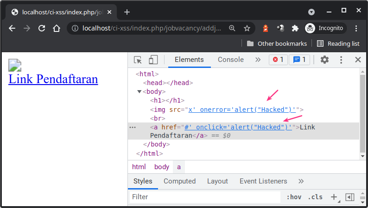Show more DevTools tabs chevron
This screenshot has height=208, width=368.
pyautogui.click(x=258, y=60)
